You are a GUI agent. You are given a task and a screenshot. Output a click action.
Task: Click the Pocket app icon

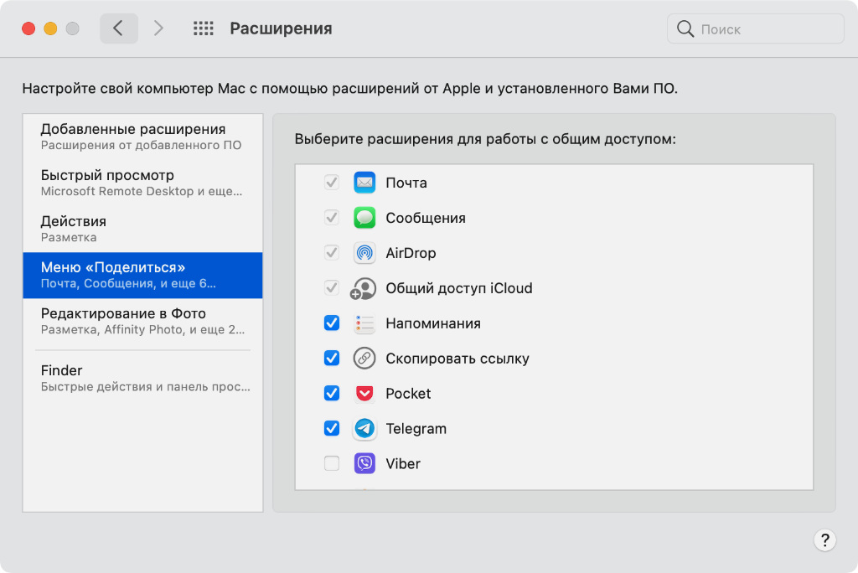point(364,394)
